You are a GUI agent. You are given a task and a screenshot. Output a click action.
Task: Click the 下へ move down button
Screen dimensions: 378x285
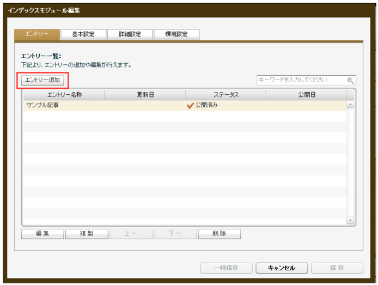175,234
